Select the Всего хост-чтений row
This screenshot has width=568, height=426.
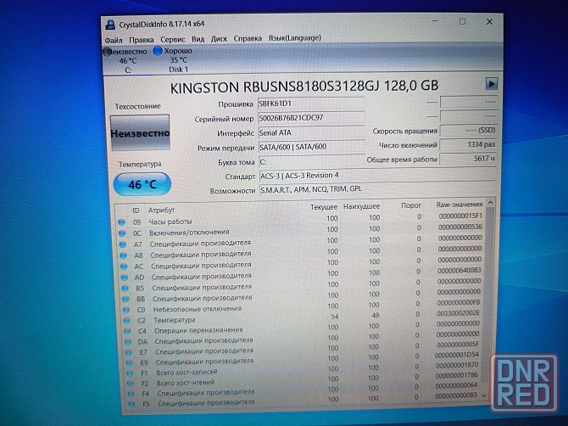304,380
